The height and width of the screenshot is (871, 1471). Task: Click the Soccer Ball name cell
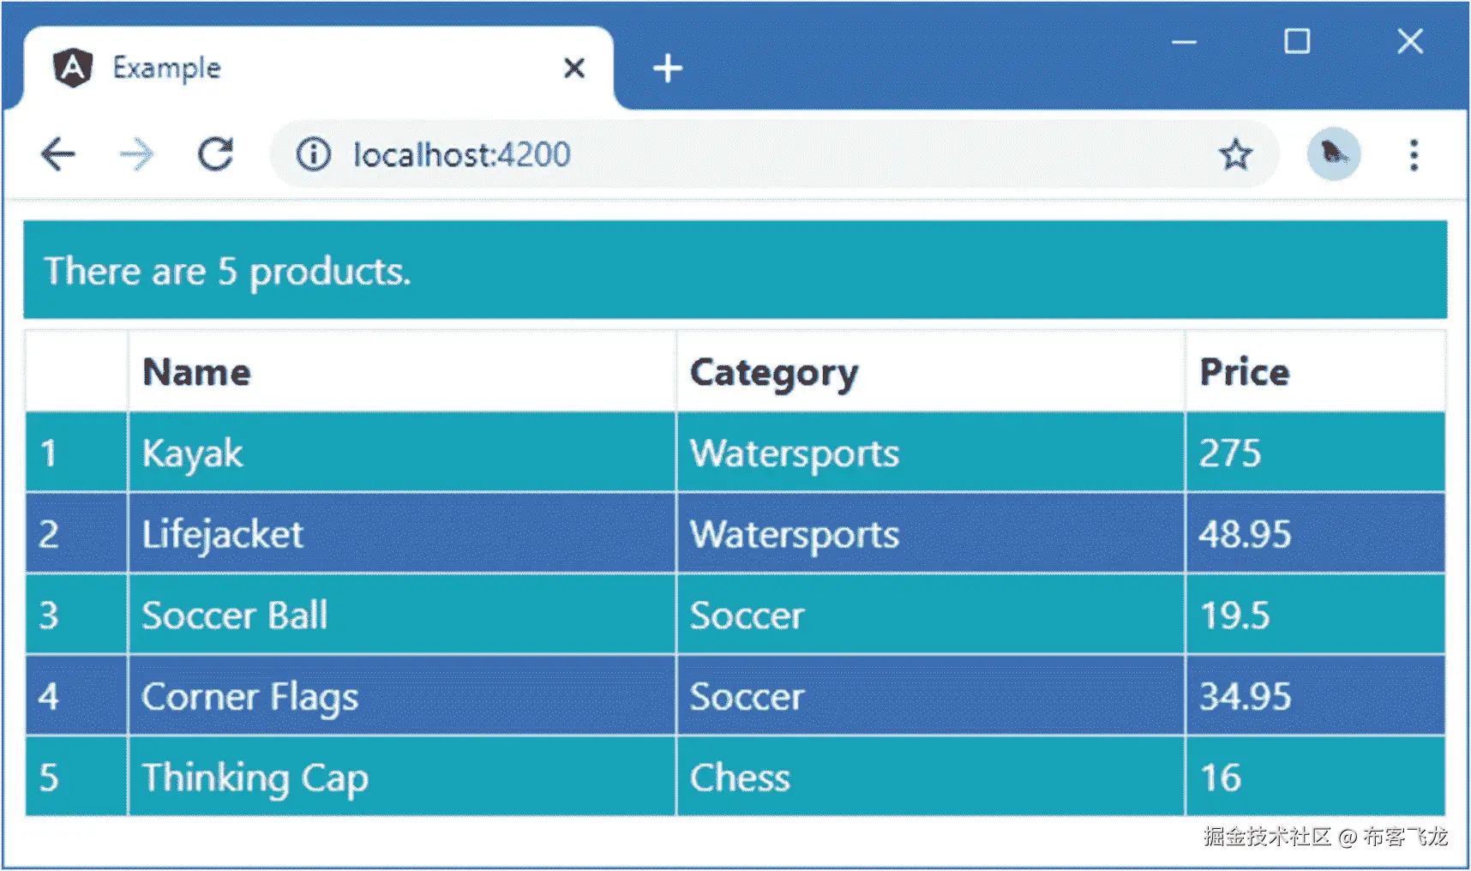tap(235, 616)
